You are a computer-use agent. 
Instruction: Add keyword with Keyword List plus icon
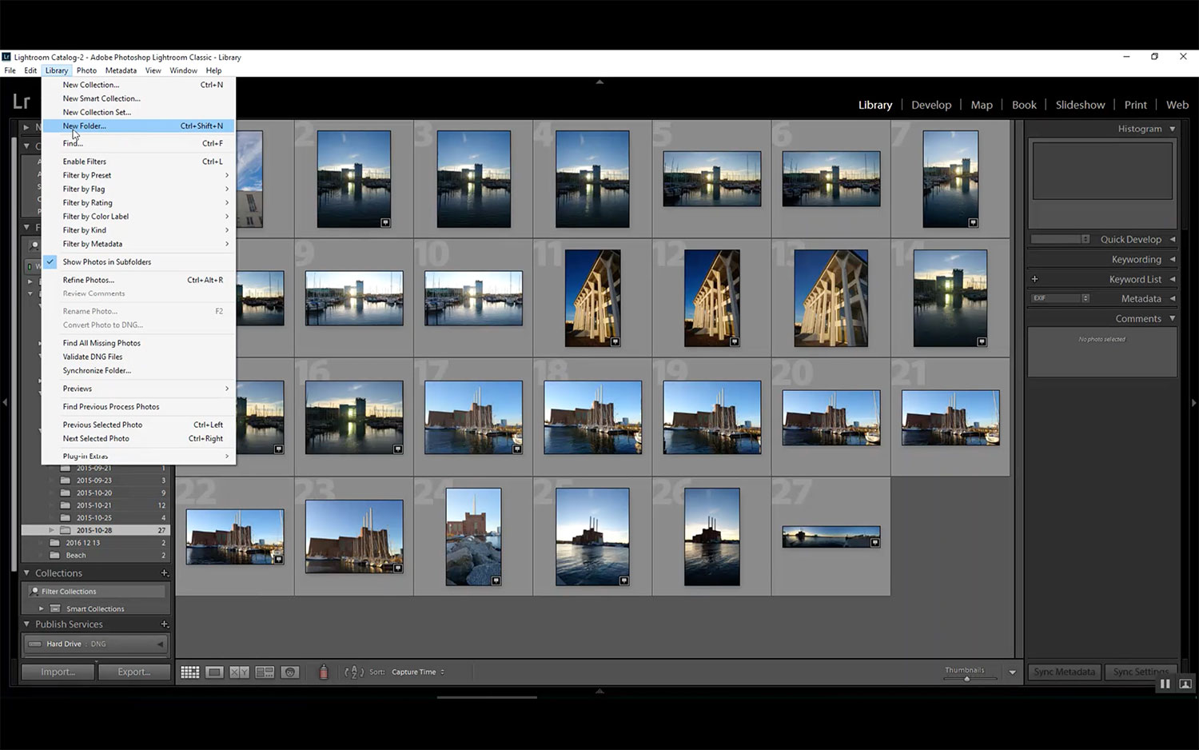point(1034,279)
